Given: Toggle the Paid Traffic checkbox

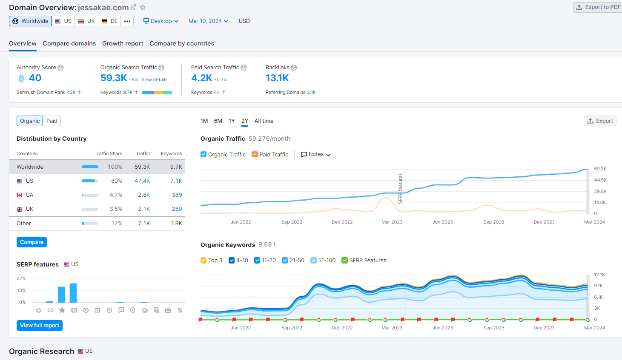Looking at the screenshot, I should 255,154.
